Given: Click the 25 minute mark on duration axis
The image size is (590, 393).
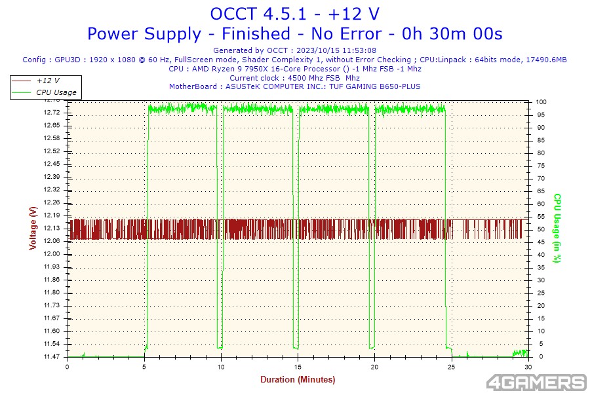Looking at the screenshot, I should (451, 367).
